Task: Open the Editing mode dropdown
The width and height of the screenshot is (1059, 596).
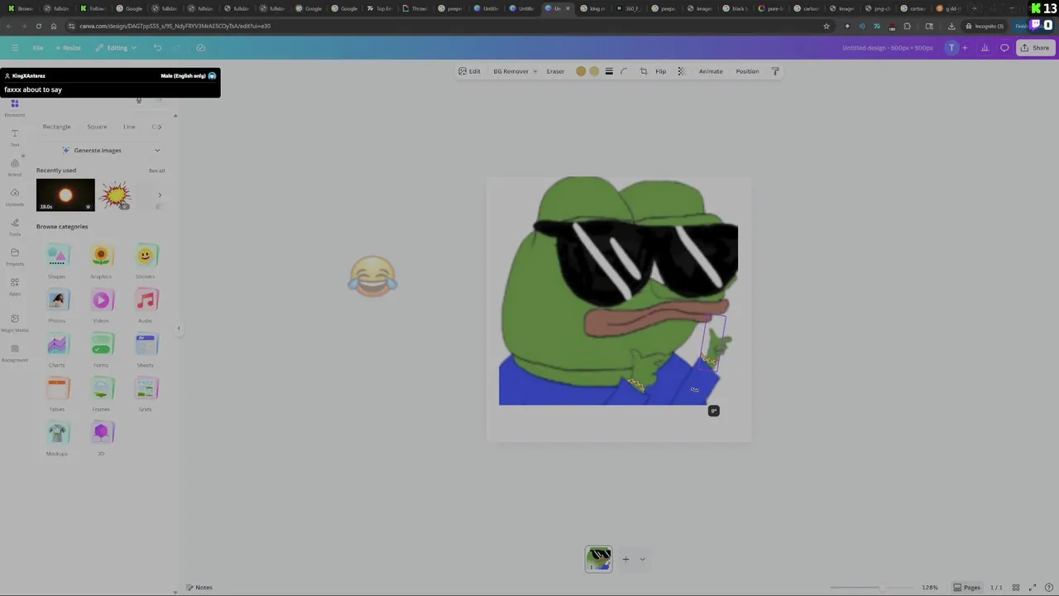Action: coord(117,48)
